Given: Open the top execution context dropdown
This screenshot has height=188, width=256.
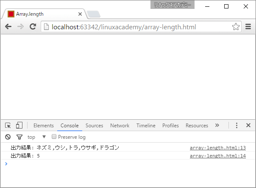Looking at the screenshot, I should point(36,137).
